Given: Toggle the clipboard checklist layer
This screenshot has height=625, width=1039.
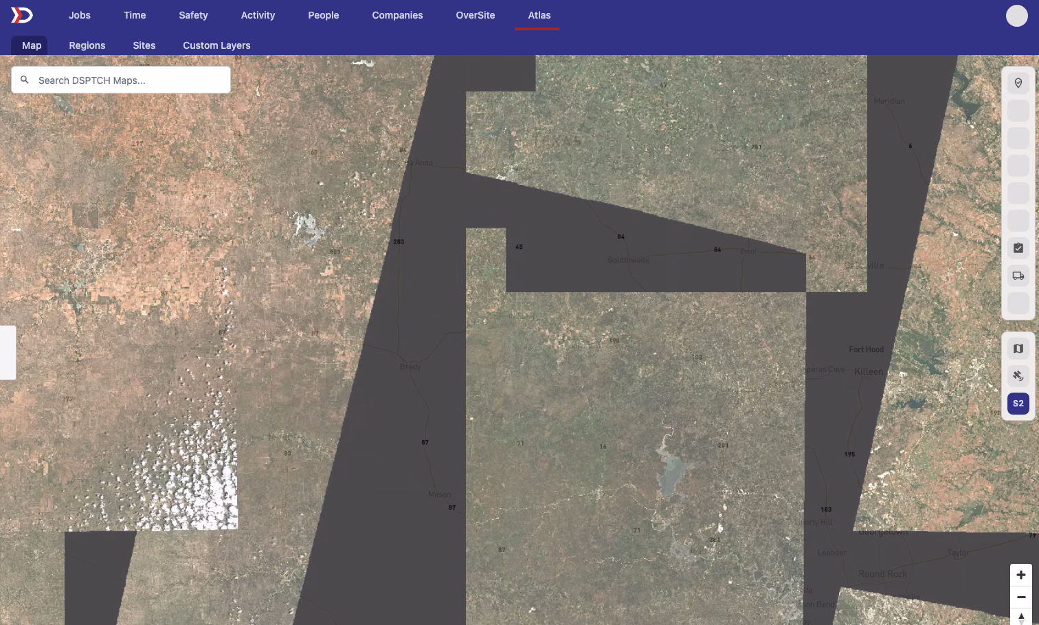Looking at the screenshot, I should (x=1018, y=248).
